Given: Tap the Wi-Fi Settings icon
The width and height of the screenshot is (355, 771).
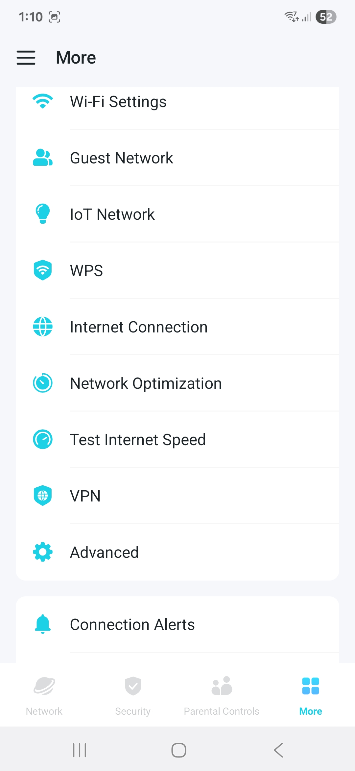Looking at the screenshot, I should (43, 101).
